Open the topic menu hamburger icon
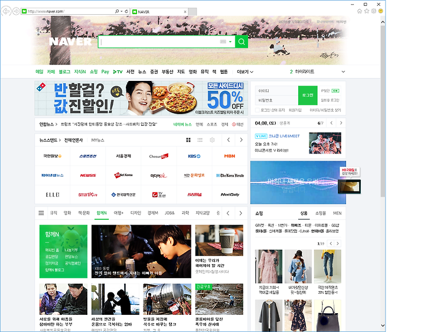 pos(41,213)
